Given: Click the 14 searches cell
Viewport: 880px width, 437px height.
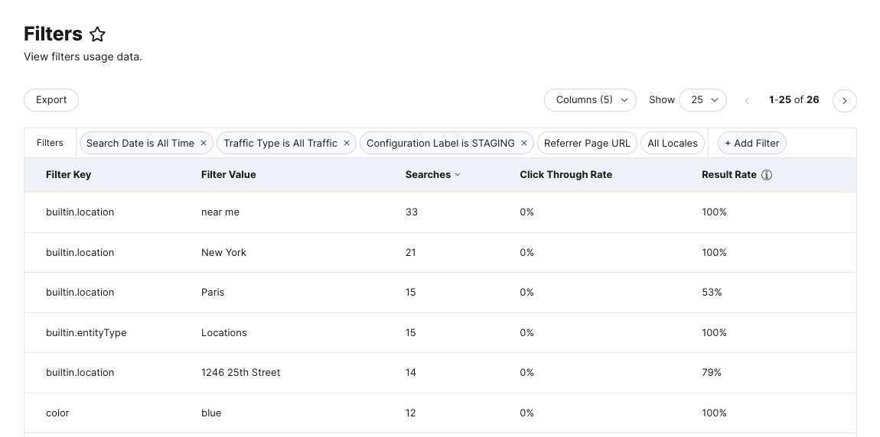Looking at the screenshot, I should (411, 373).
